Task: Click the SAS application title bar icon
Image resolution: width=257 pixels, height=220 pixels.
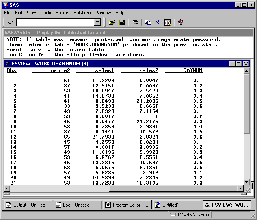Action: click(x=6, y=5)
